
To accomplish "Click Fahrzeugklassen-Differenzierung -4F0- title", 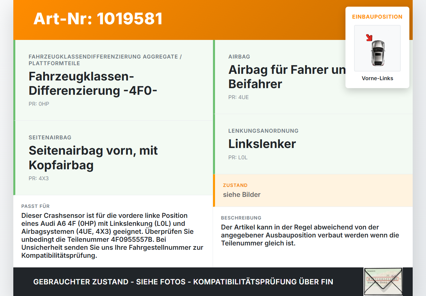I will click(93, 83).
